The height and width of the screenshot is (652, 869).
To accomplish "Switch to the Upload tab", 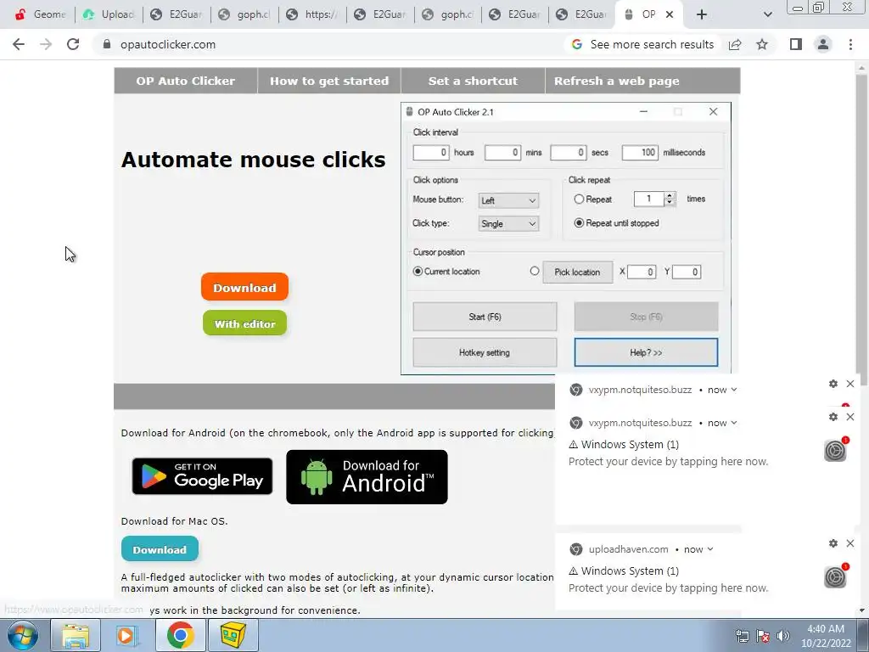I will coord(109,14).
